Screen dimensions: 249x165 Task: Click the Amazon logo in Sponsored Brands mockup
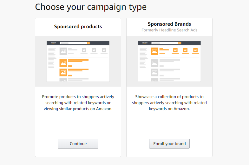[145, 43]
